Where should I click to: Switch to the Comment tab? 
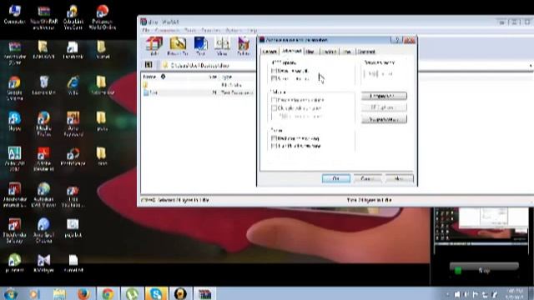366,52
